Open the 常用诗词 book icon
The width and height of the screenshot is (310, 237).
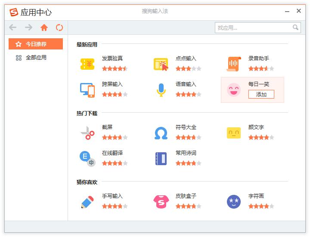pos(161,159)
